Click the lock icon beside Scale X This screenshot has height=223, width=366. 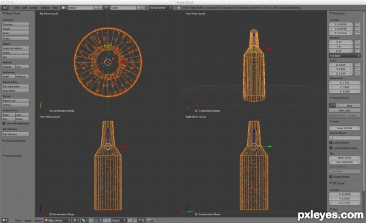[x=357, y=65]
